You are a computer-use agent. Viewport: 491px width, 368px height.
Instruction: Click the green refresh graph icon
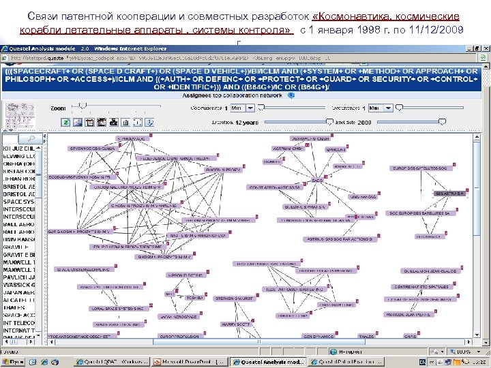[x=65, y=123]
